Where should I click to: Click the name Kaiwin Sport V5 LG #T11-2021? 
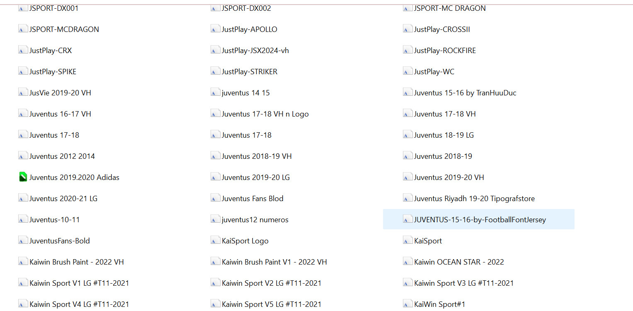pos(272,304)
